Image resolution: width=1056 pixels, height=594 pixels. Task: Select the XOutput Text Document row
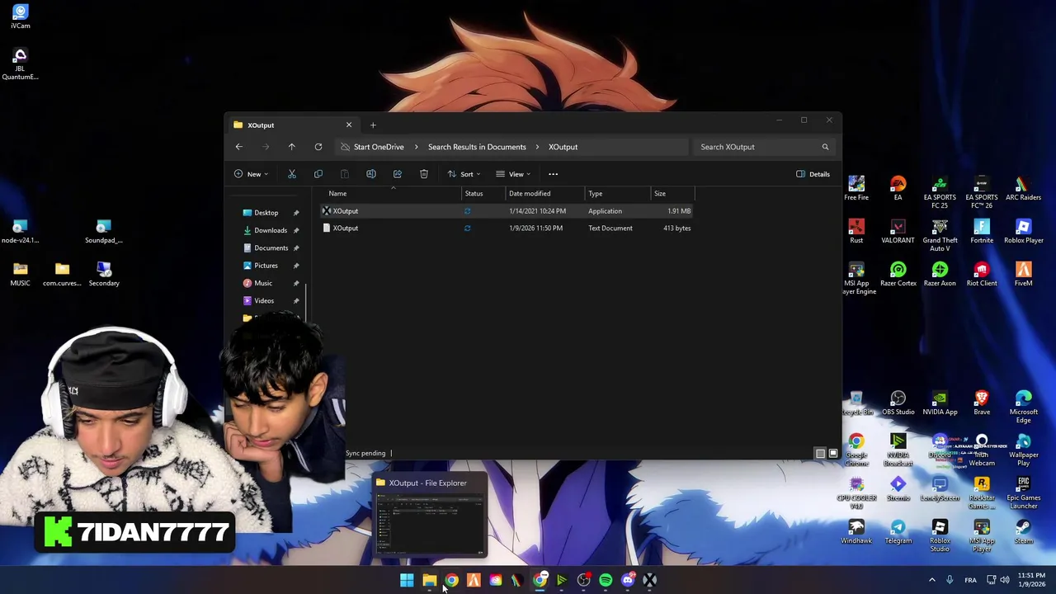pyautogui.click(x=507, y=229)
